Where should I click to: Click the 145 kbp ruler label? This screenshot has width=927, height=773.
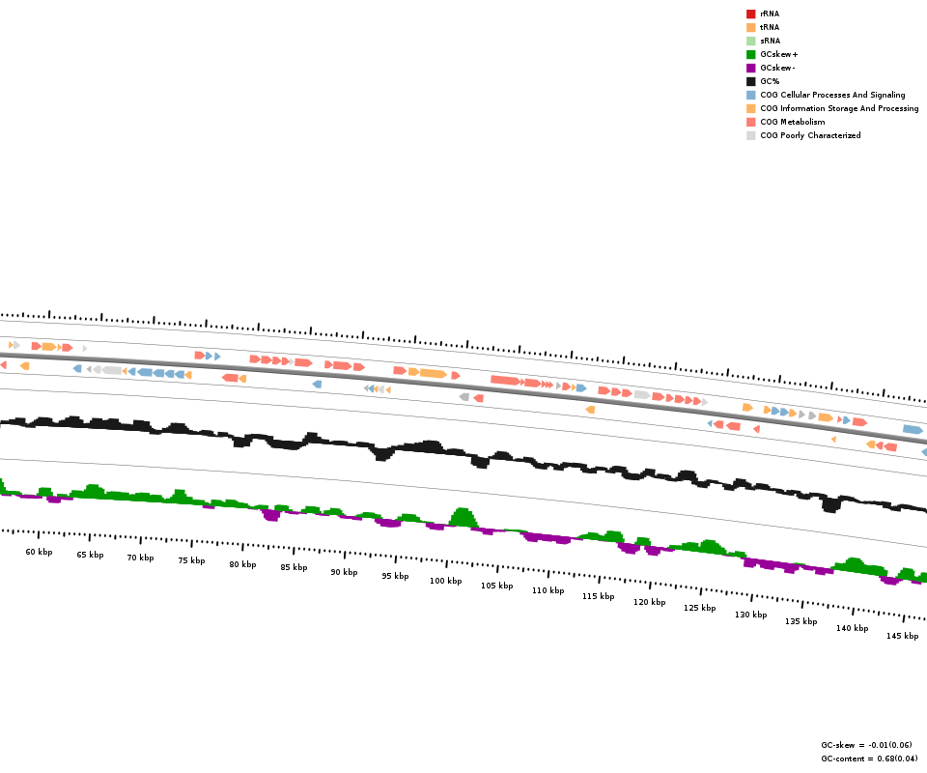[902, 636]
